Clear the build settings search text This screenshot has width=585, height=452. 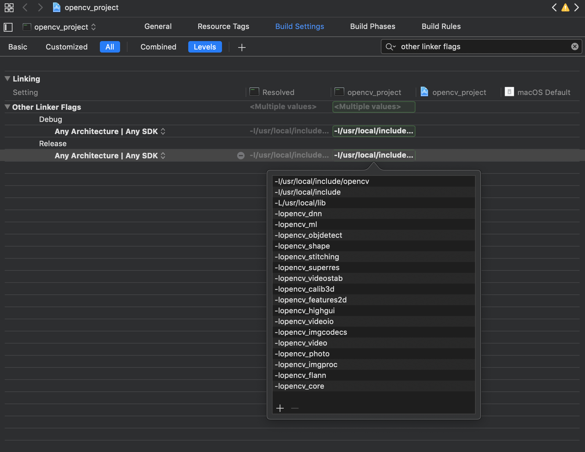575,46
